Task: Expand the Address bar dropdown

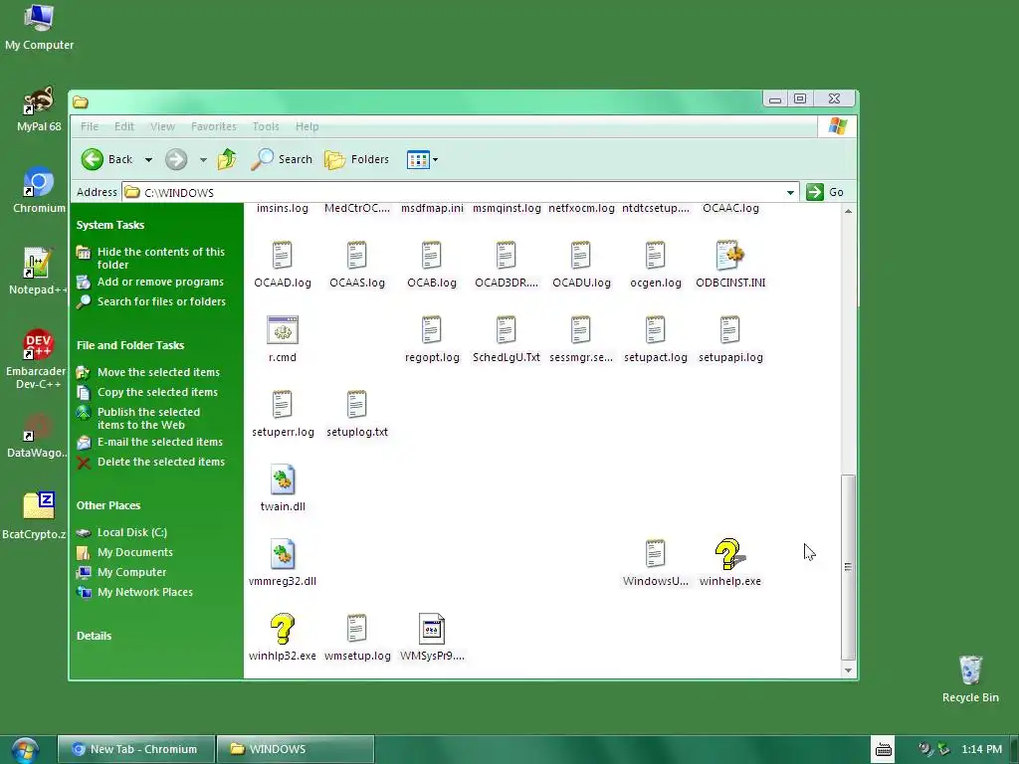Action: (790, 192)
